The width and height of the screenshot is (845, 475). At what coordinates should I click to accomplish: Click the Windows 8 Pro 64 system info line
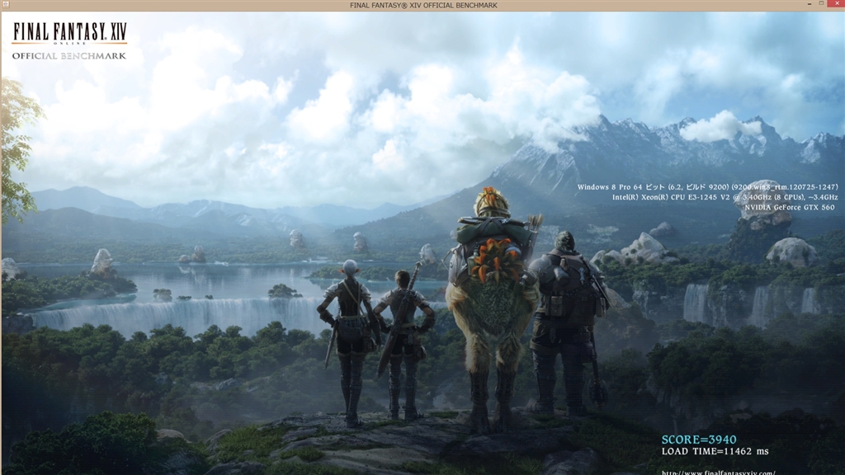(x=707, y=187)
